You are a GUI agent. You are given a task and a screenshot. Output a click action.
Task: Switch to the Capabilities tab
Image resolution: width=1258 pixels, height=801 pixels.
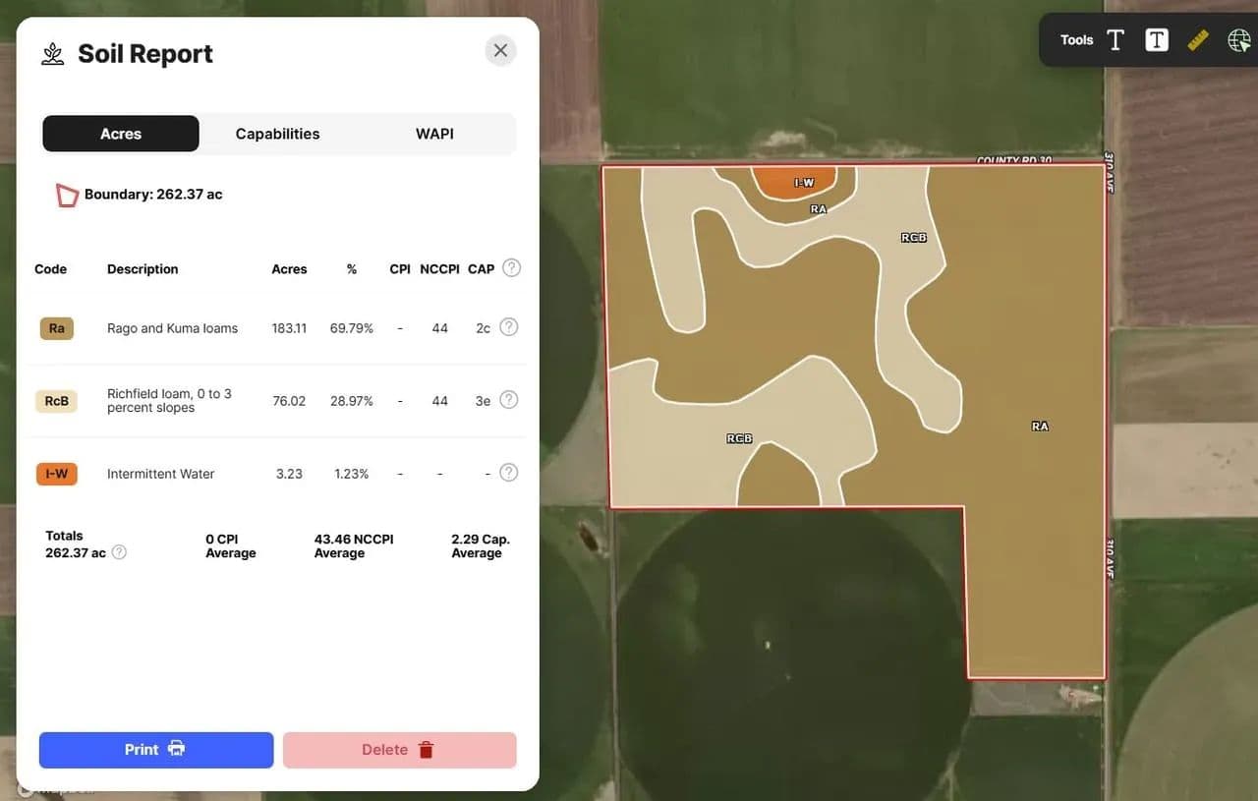[x=277, y=134]
